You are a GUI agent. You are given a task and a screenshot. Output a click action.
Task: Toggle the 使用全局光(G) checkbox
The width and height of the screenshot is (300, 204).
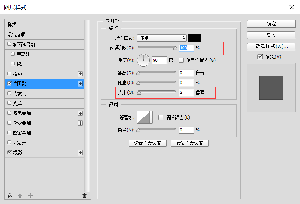(181, 60)
